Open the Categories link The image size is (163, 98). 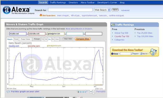(119, 40)
